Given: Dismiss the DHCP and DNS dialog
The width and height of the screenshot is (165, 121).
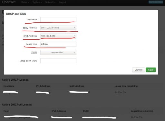Looking at the screenshot, I should (x=139, y=70).
